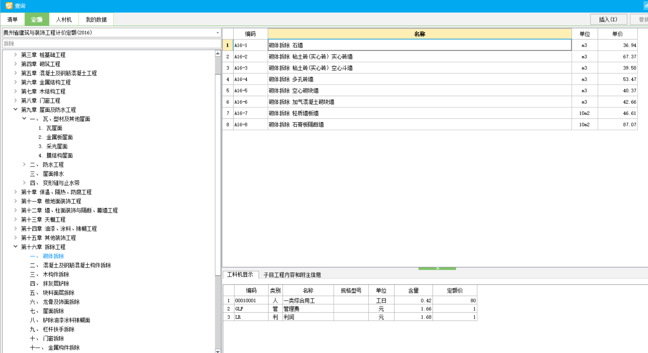Select 四、抹灰层铲除 tree item
Image resolution: width=648 pixels, height=353 pixels.
(50, 284)
